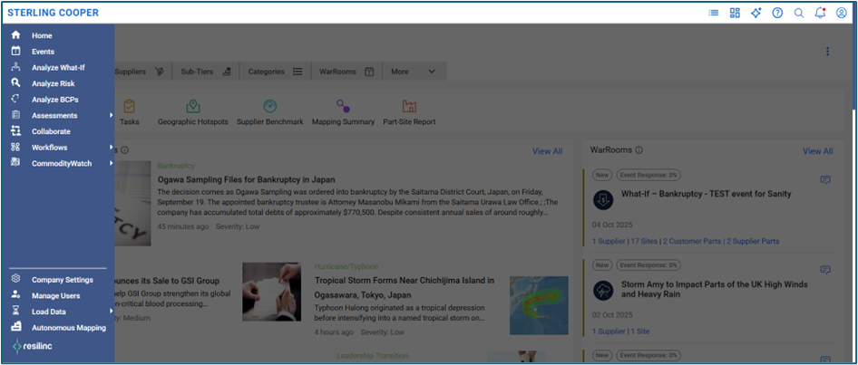The image size is (858, 365).
Task: Open the Tasks shortcut
Action: 130,112
